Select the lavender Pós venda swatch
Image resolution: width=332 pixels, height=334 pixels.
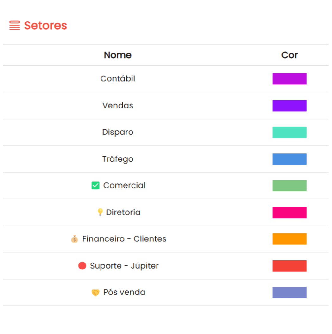pyautogui.click(x=289, y=292)
